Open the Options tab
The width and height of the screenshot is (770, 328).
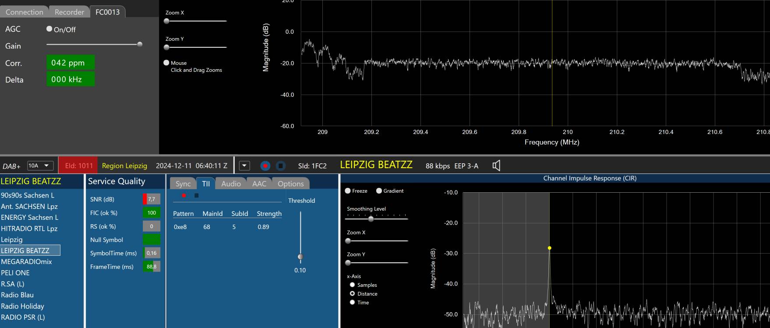point(290,184)
